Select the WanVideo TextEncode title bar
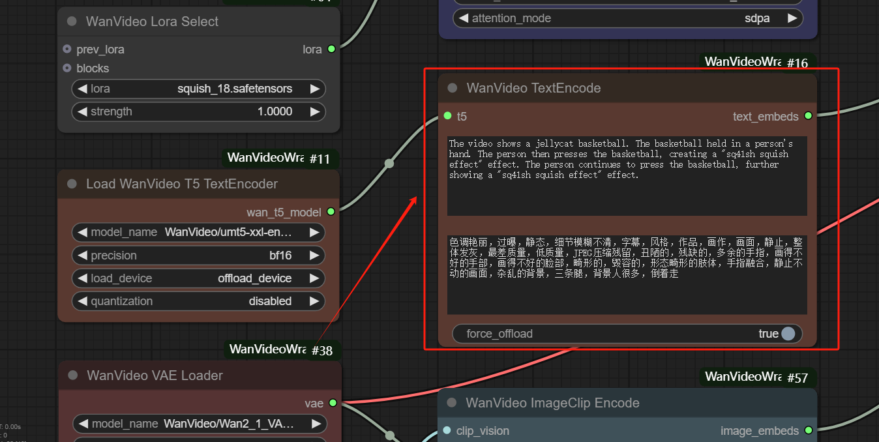The width and height of the screenshot is (879, 442). 627,88
